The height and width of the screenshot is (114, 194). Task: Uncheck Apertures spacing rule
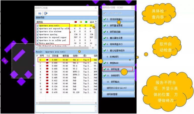(37, 34)
